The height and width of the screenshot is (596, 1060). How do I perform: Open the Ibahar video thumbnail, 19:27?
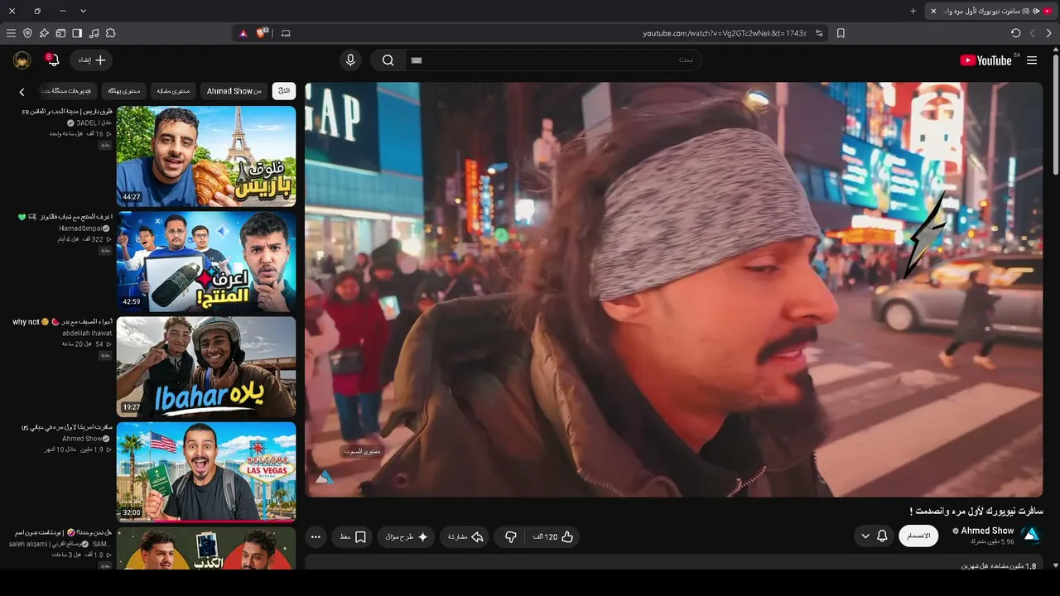pos(206,367)
